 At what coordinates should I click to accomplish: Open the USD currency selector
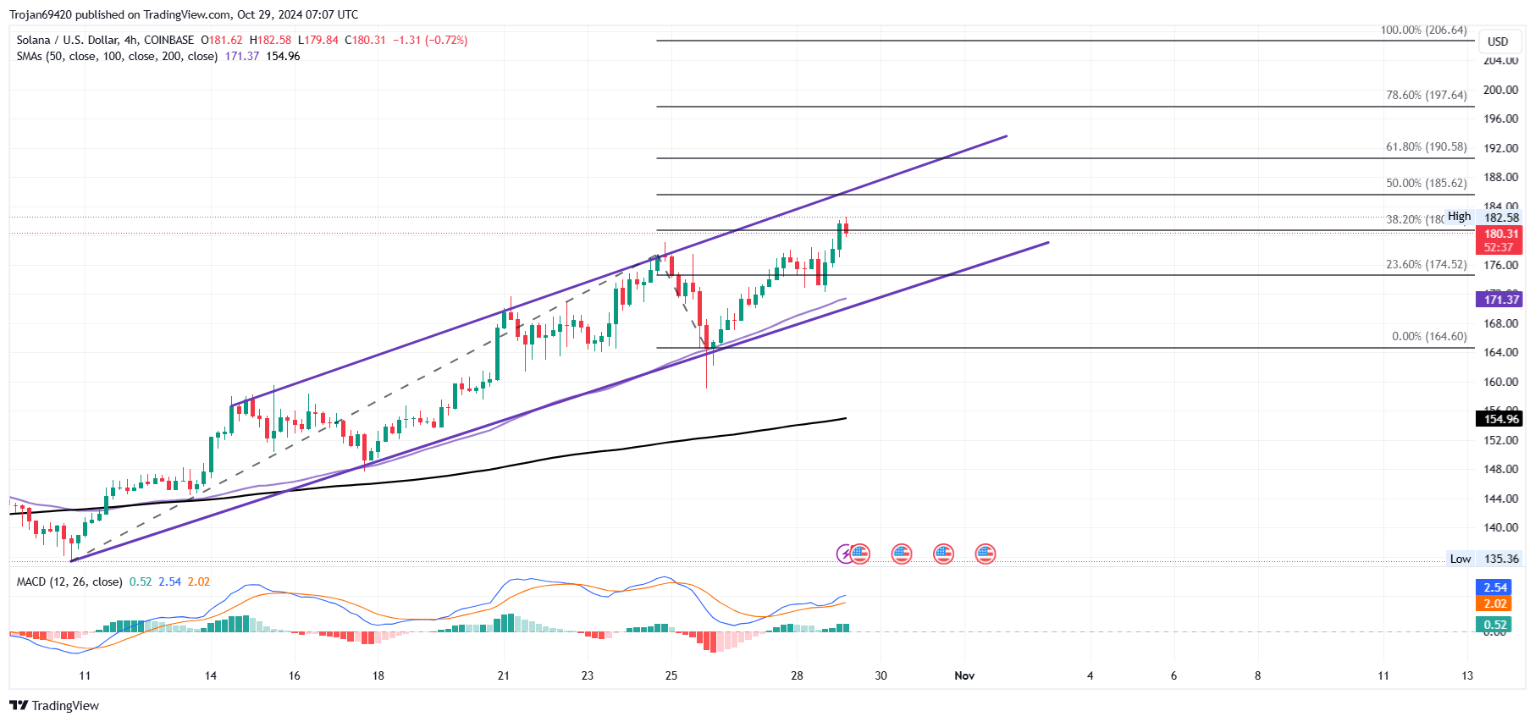pos(1498,41)
